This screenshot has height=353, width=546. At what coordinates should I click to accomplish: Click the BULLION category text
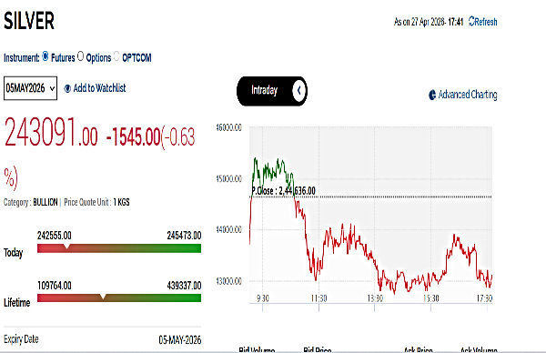click(x=45, y=202)
